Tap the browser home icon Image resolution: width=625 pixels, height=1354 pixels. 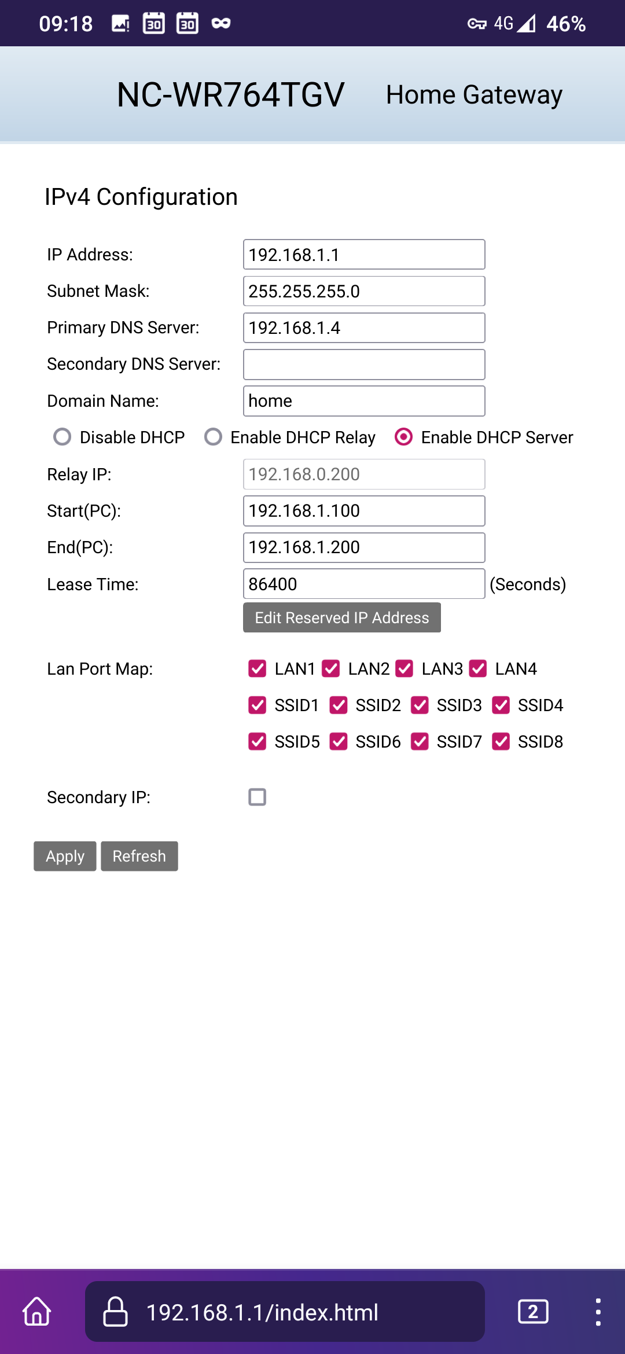[x=37, y=1311]
